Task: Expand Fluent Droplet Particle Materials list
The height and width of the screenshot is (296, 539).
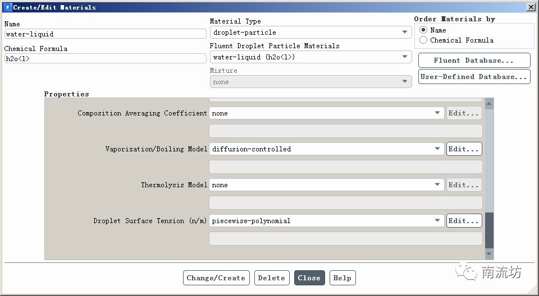Action: [310, 57]
